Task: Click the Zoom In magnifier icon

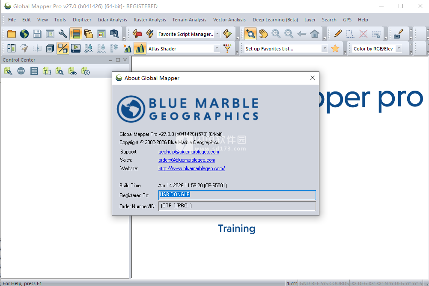Action: point(276,34)
